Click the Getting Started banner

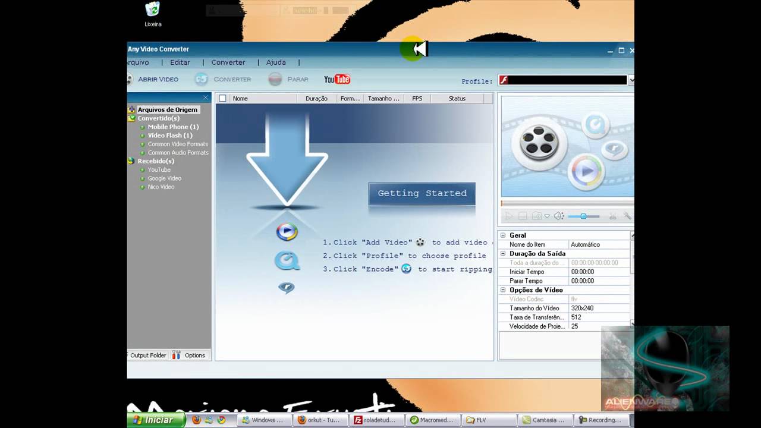click(x=422, y=194)
